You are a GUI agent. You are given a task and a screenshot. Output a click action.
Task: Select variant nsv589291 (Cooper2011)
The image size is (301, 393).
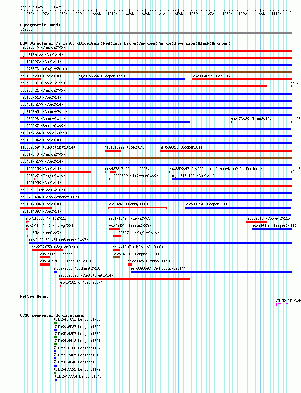43,83
